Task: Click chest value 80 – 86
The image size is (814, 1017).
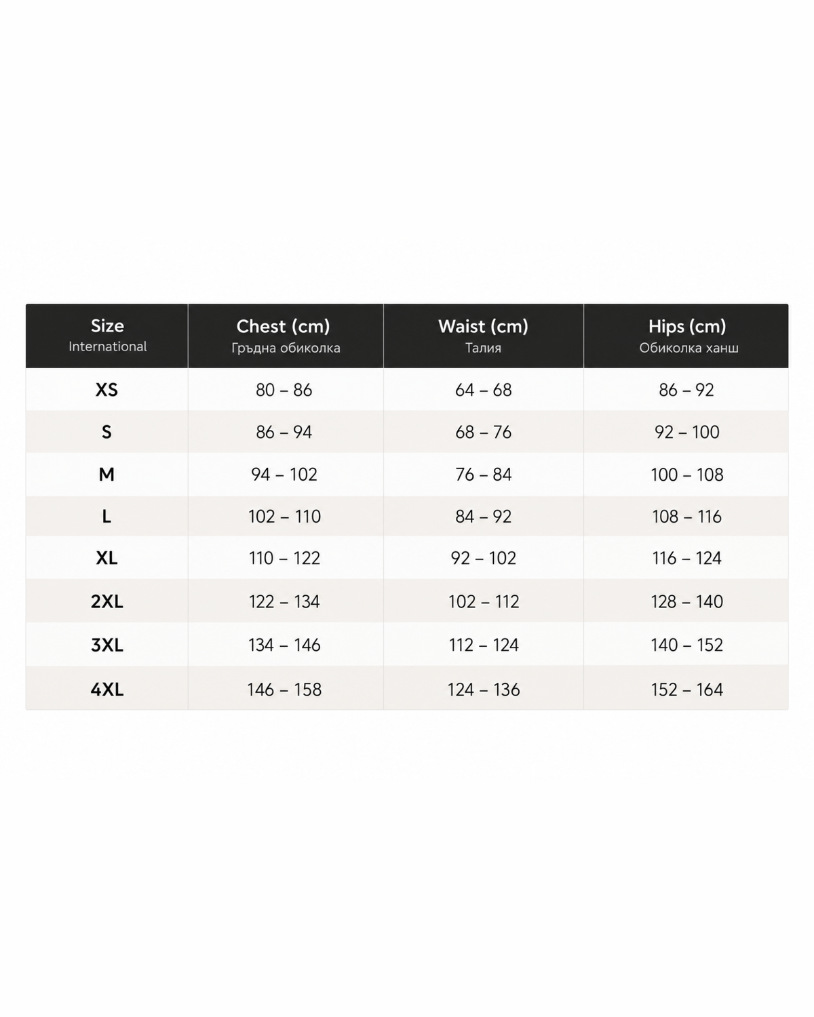Action: coord(284,390)
